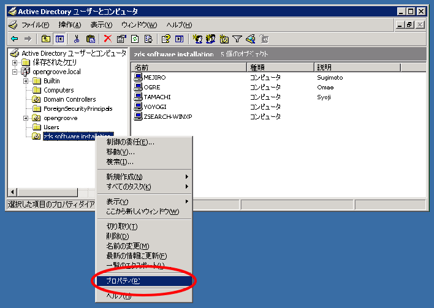The width and height of the screenshot is (434, 308).
Task: Collapse the opengroove.local domain node
Action: click(15, 72)
